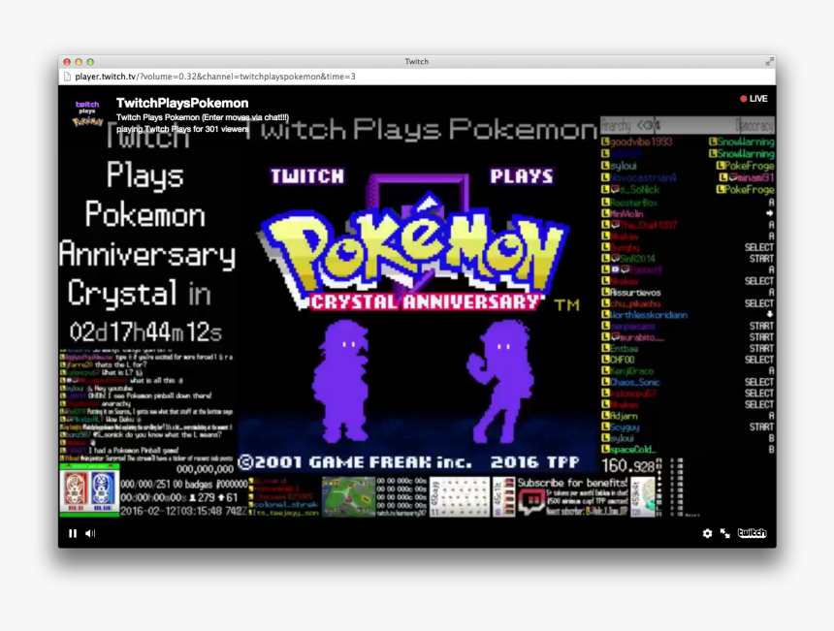Viewport: 834px width, 631px height.
Task: Click the red LIVE indicator
Action: 754,98
